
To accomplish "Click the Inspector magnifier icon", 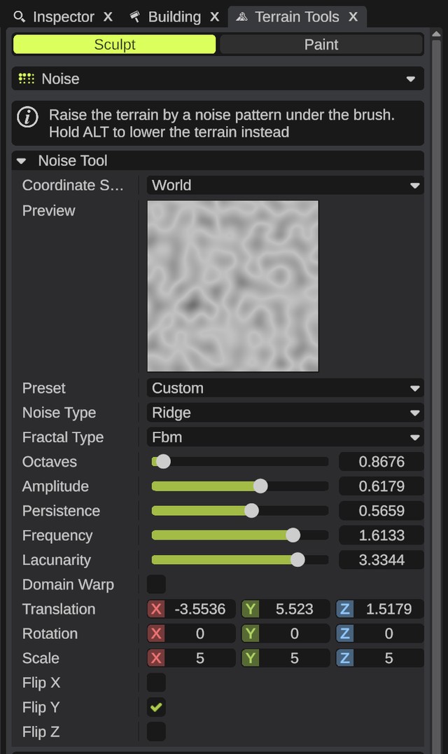I will coord(19,17).
